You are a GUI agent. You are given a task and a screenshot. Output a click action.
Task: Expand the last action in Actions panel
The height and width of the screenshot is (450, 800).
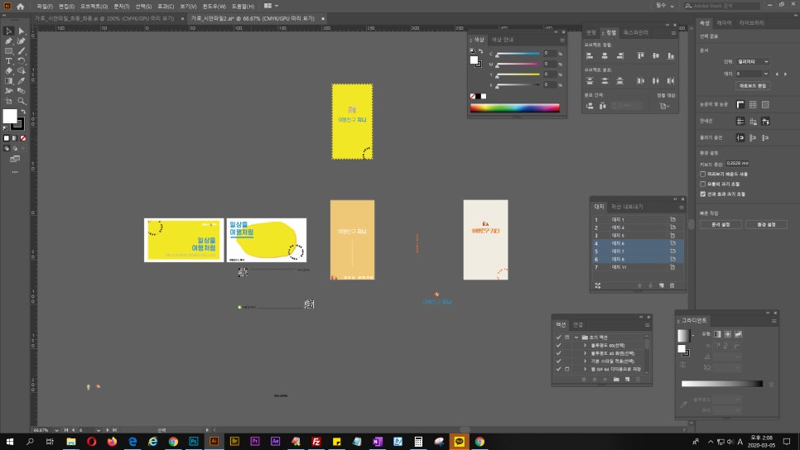pos(585,369)
